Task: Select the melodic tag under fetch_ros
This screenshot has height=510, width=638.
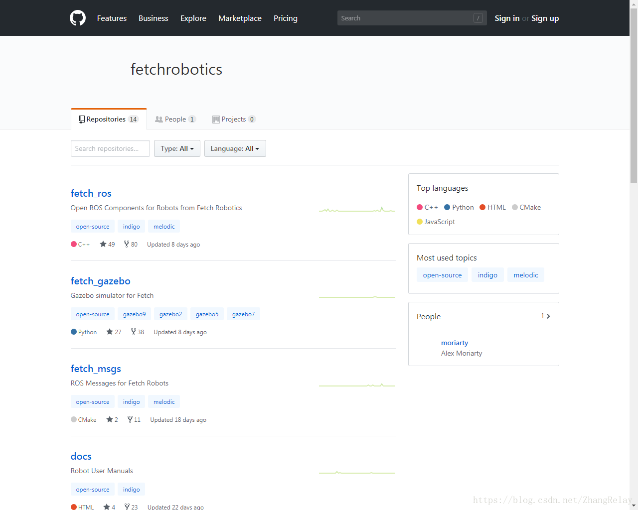Action: (x=164, y=226)
